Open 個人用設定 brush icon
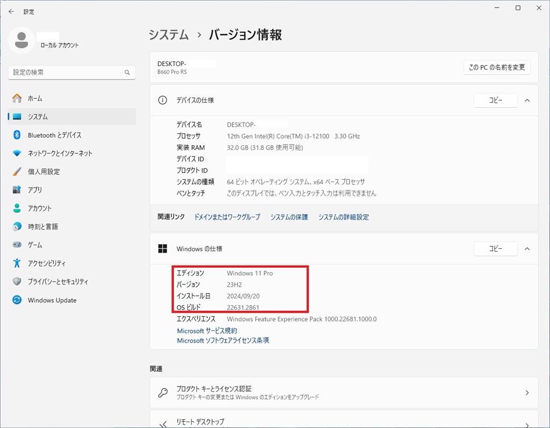The width and height of the screenshot is (550, 428). pyautogui.click(x=17, y=172)
